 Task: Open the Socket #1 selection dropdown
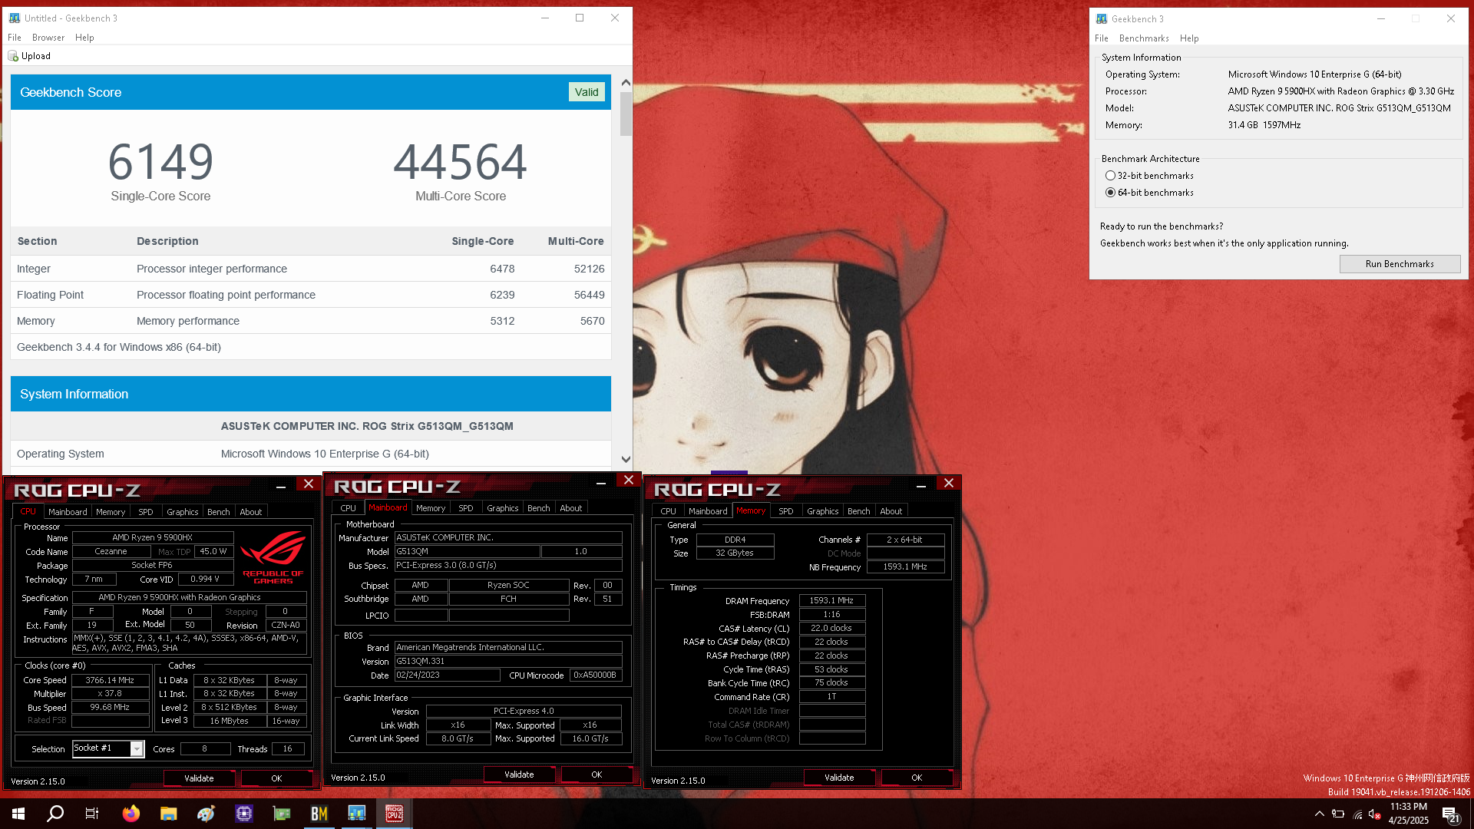click(137, 748)
